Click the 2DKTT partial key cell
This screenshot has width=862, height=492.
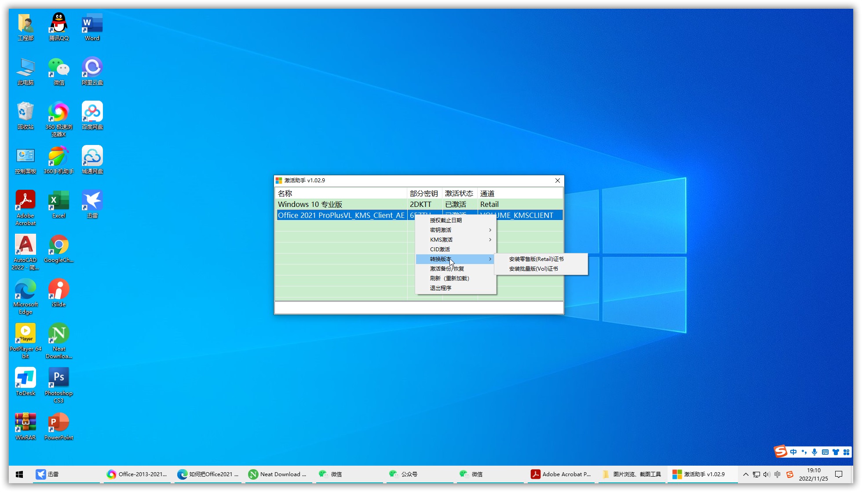tap(424, 204)
